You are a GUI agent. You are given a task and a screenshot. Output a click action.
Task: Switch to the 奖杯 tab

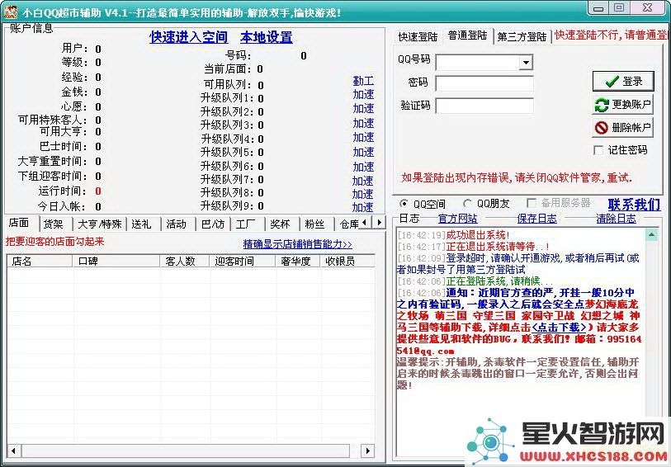(281, 224)
